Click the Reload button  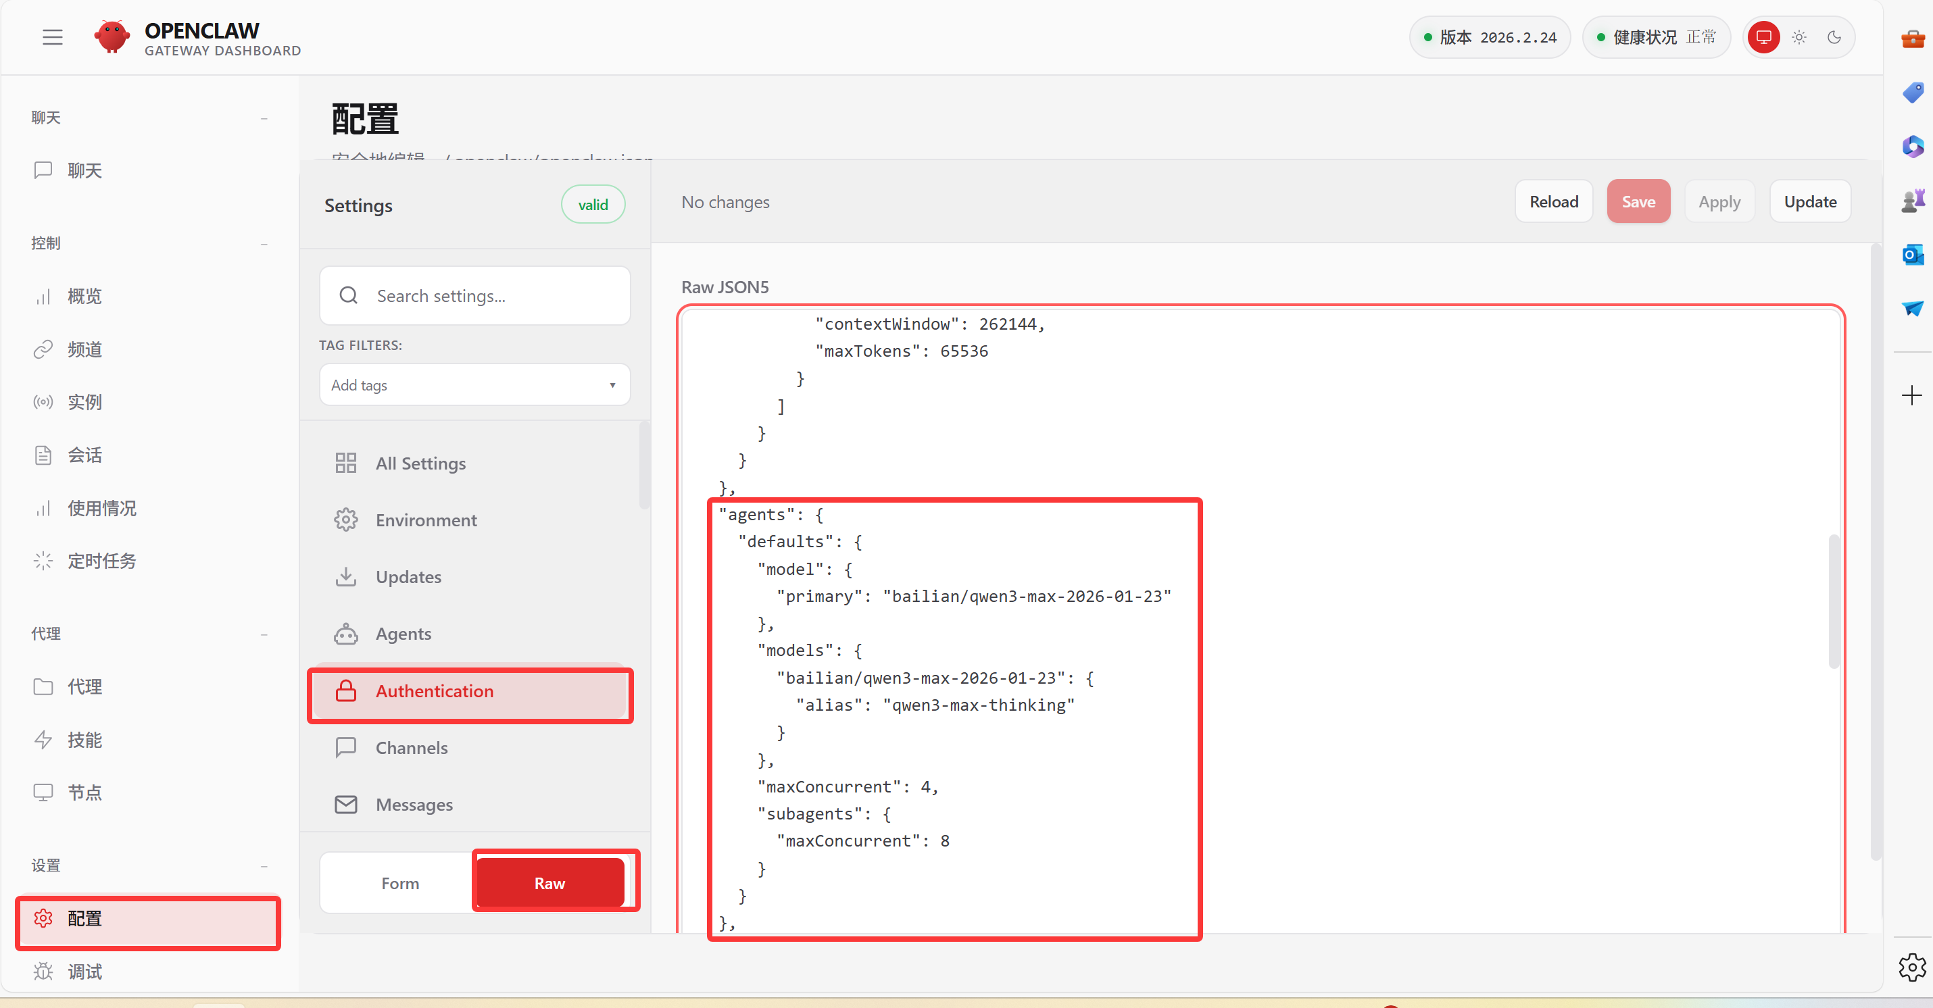pos(1553,202)
